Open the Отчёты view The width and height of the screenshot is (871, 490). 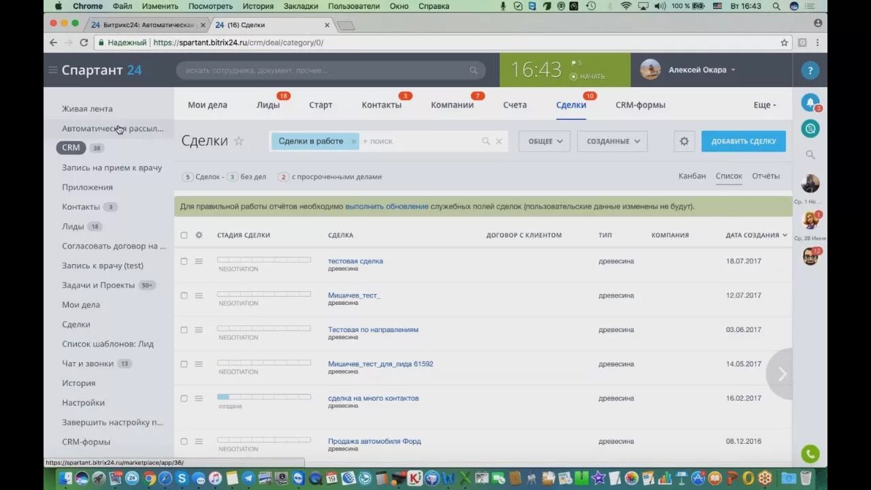tap(766, 176)
